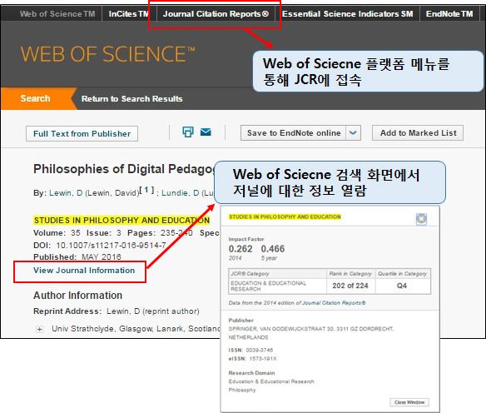Click Save to EndNote online button

293,133
